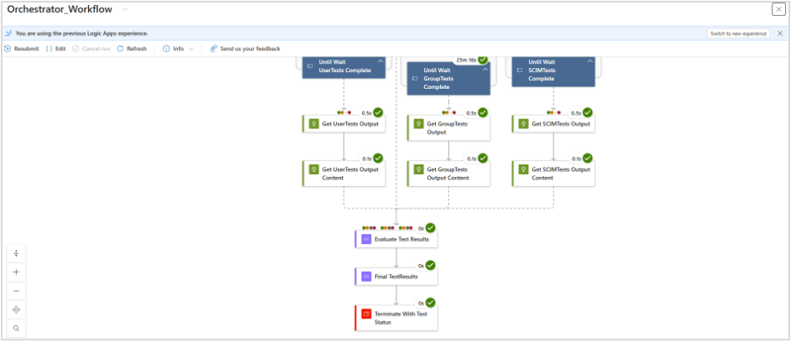Click Get UserTests Output Content icon
Screen dimensions: 791x342
point(313,169)
